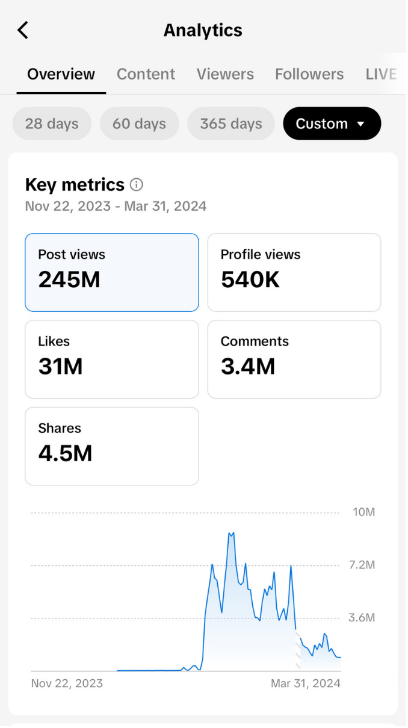Show the Profile views metric
This screenshot has height=728, width=408.
294,272
